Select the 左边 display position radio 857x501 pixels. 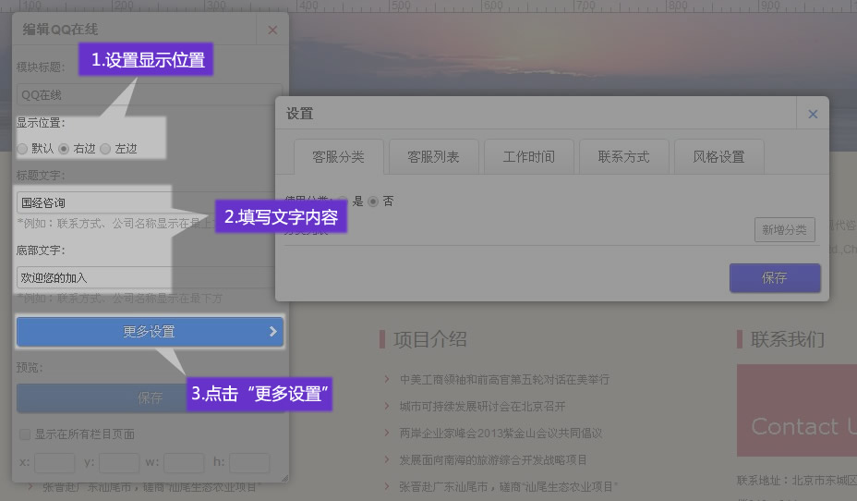105,149
